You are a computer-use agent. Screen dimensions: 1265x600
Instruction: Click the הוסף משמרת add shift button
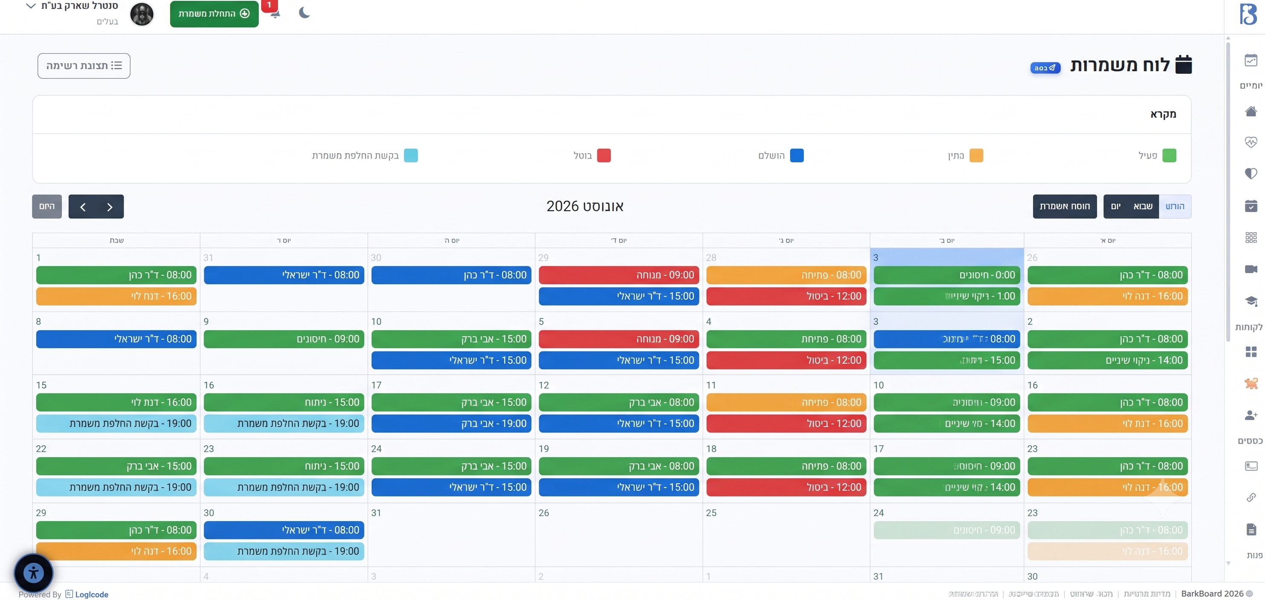tap(1064, 206)
